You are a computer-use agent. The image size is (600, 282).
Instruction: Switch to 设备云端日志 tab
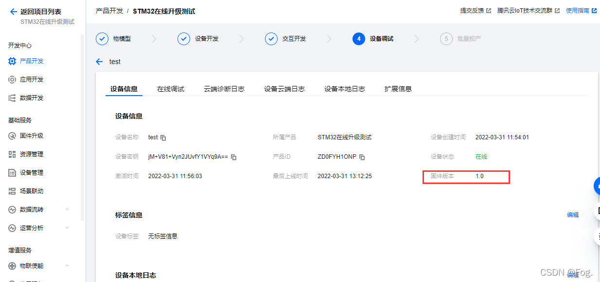(x=284, y=89)
